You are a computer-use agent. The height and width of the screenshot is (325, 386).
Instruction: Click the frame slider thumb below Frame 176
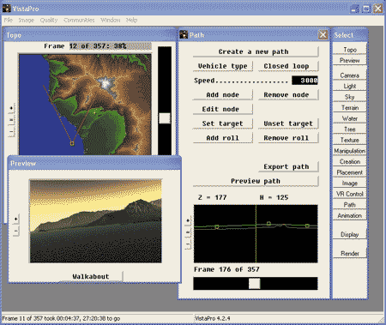click(254, 284)
